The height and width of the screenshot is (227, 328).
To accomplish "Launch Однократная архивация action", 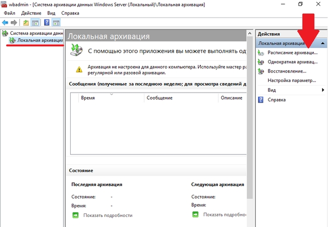I will [293, 62].
